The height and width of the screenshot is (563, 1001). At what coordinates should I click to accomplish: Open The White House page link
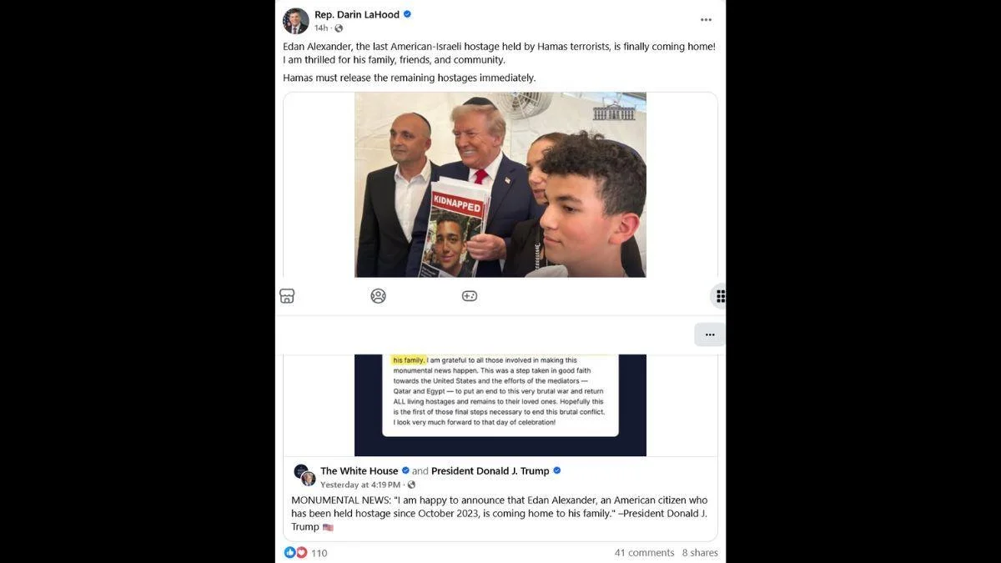point(360,471)
